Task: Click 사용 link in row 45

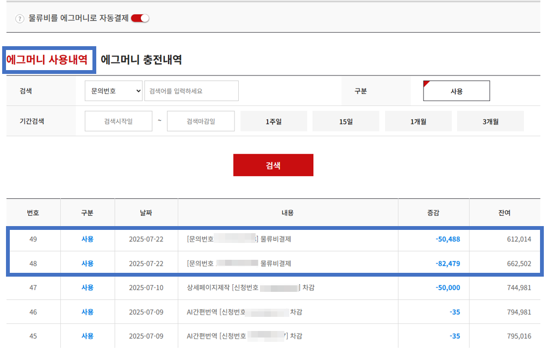Action: point(88,336)
